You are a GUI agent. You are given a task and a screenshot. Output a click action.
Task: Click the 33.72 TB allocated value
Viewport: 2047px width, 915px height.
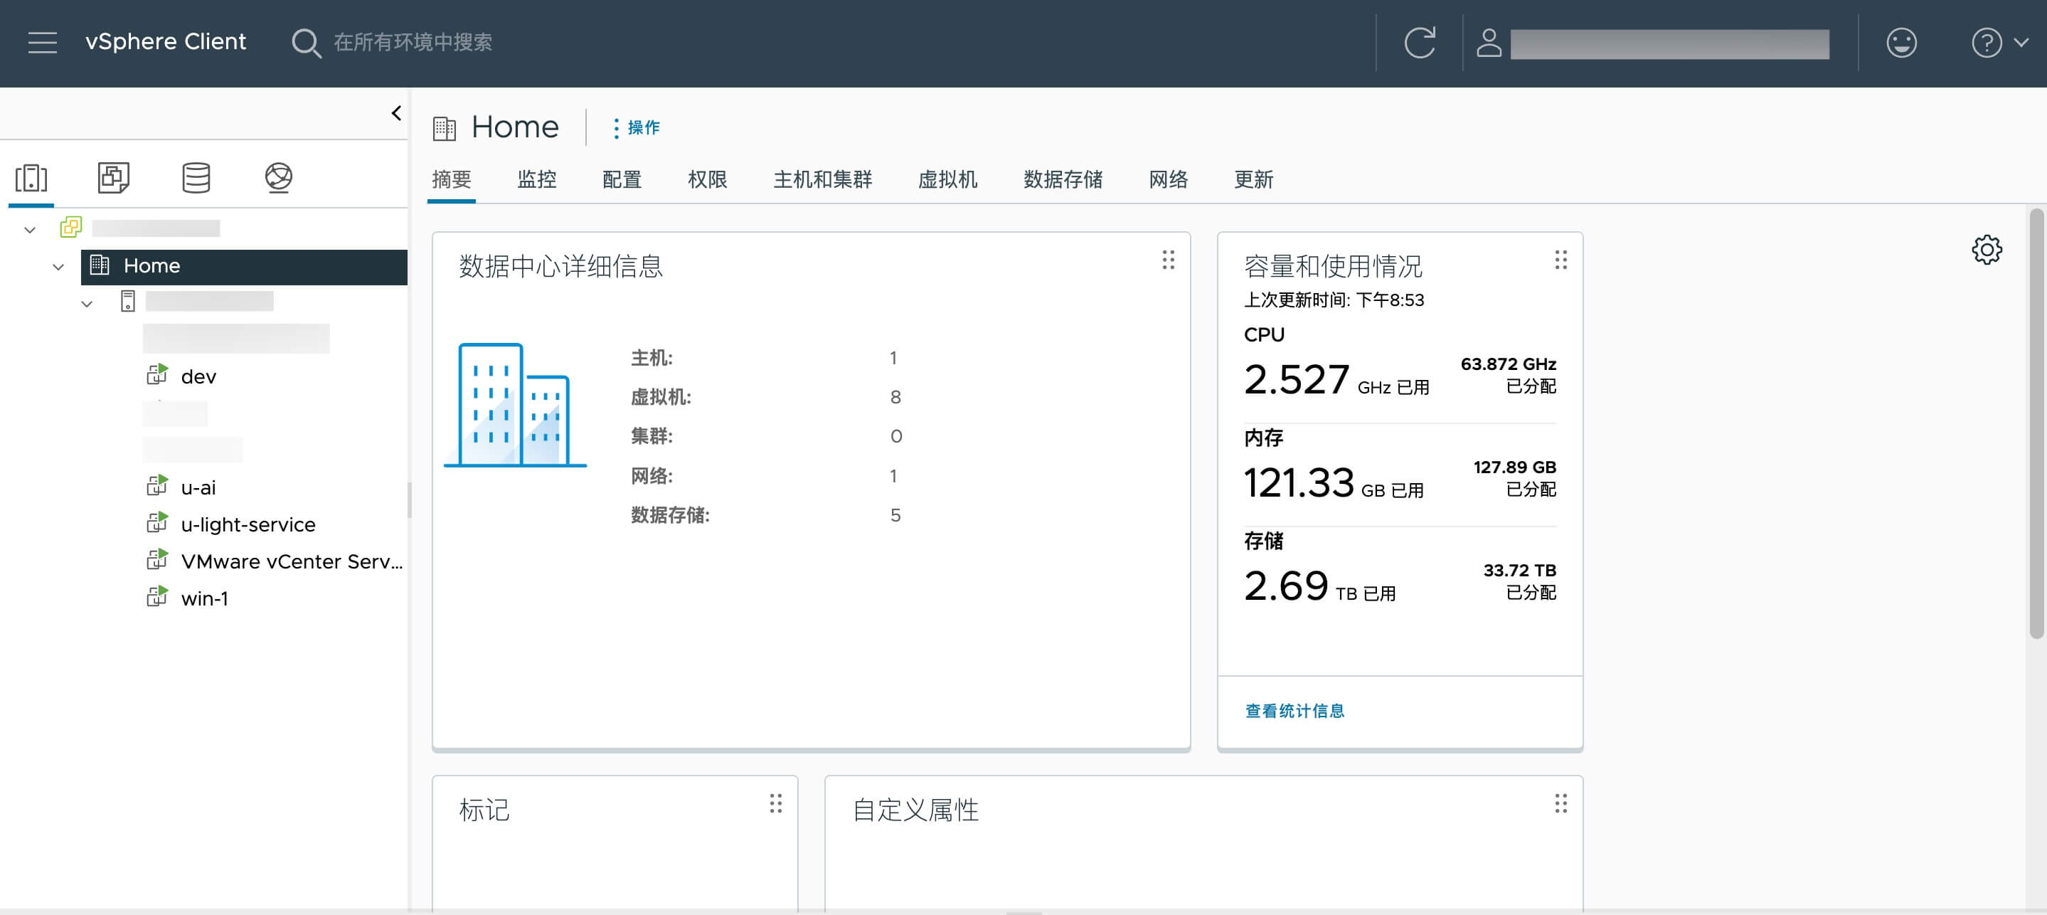point(1519,571)
